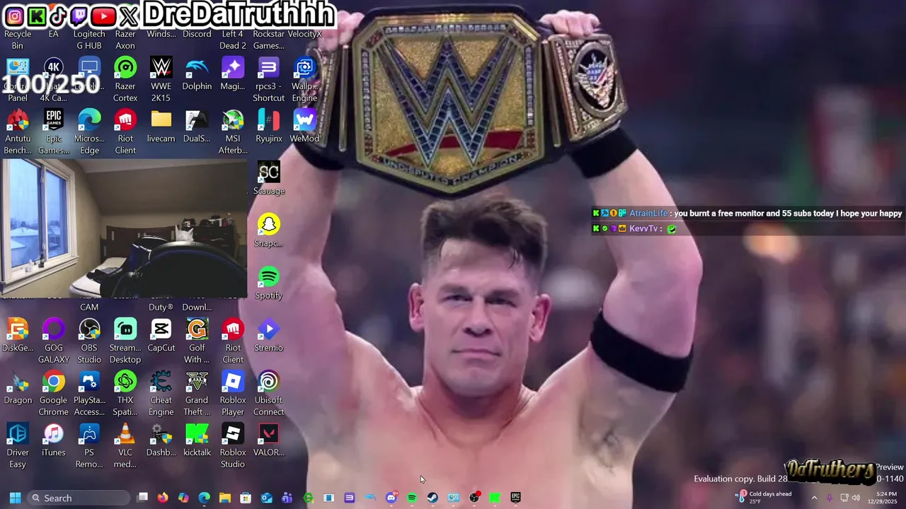Image resolution: width=906 pixels, height=509 pixels.
Task: Select the VLC media player desktop icon
Action: [125, 445]
